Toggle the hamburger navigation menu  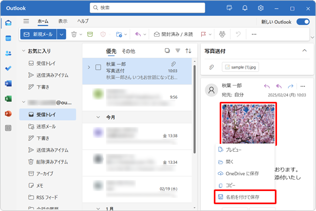[x=26, y=21]
